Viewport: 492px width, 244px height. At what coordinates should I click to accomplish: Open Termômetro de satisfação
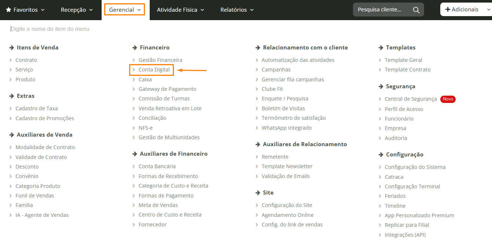294,118
